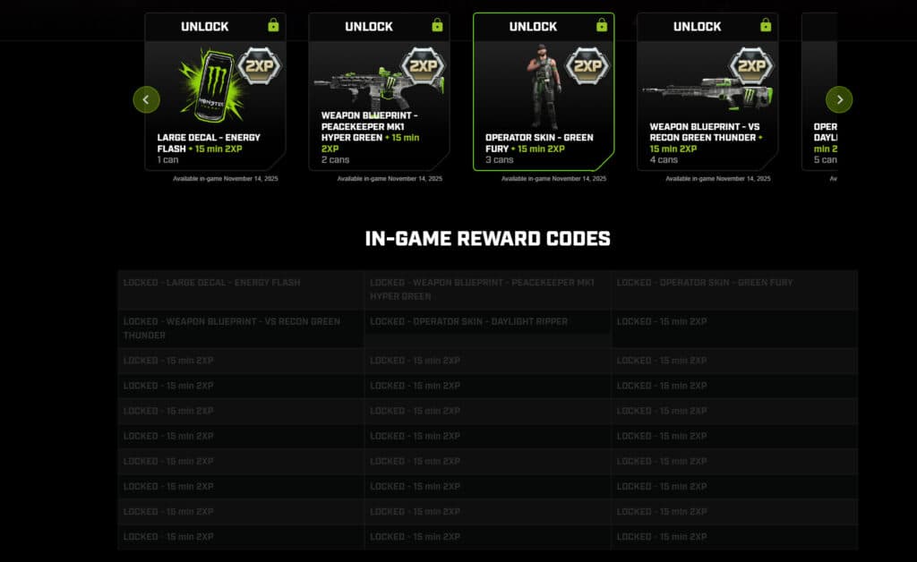Click the previous carousel arrow

tap(146, 100)
